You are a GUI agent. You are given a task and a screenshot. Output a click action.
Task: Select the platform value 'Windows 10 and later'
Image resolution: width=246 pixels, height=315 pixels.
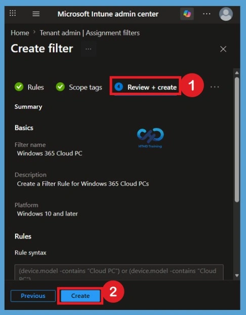point(48,214)
